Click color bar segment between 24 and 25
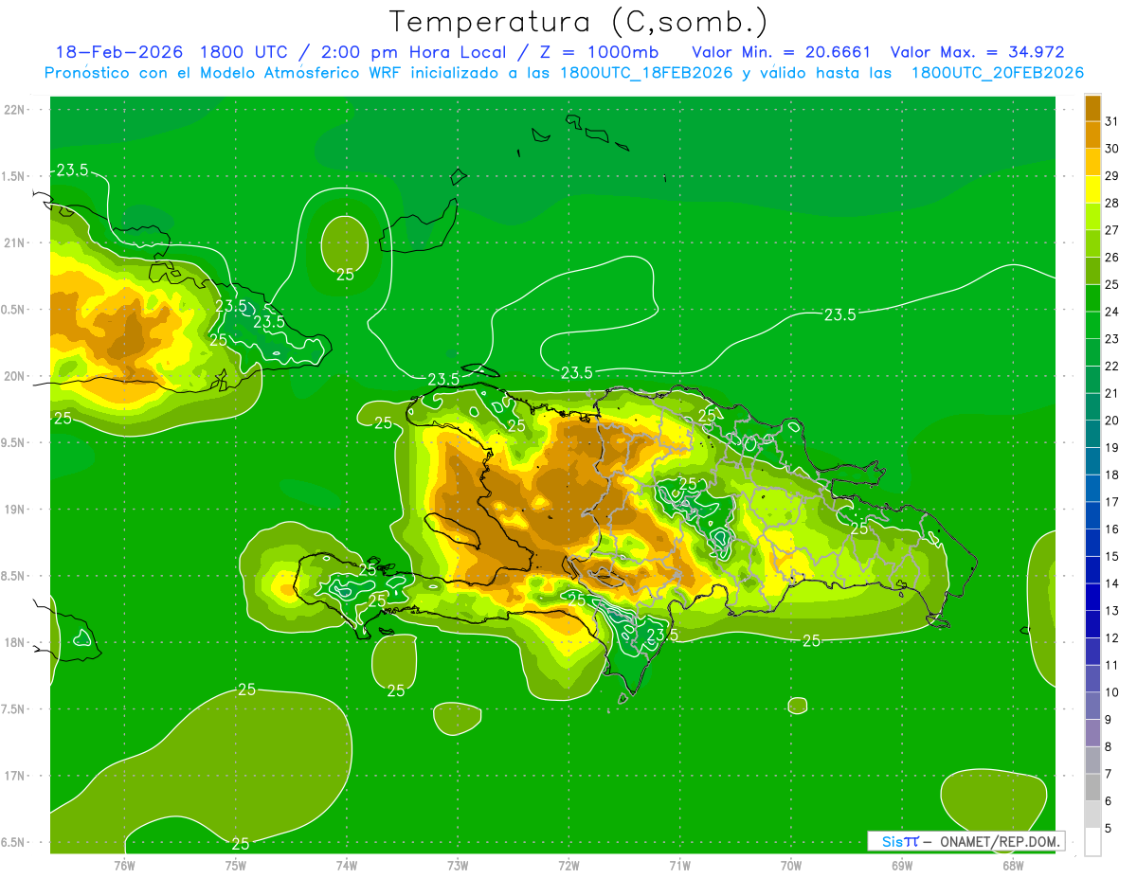Screen dimensions: 1137x878 tap(1093, 297)
